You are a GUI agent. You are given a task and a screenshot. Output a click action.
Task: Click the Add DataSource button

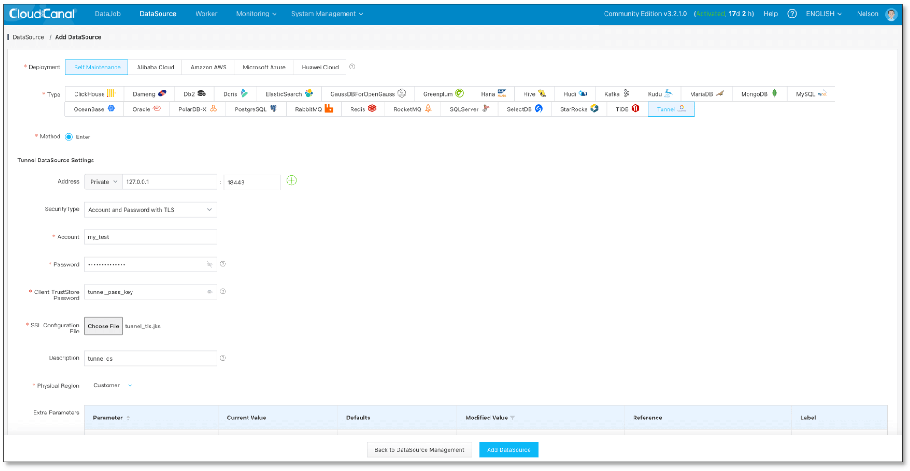click(x=508, y=450)
